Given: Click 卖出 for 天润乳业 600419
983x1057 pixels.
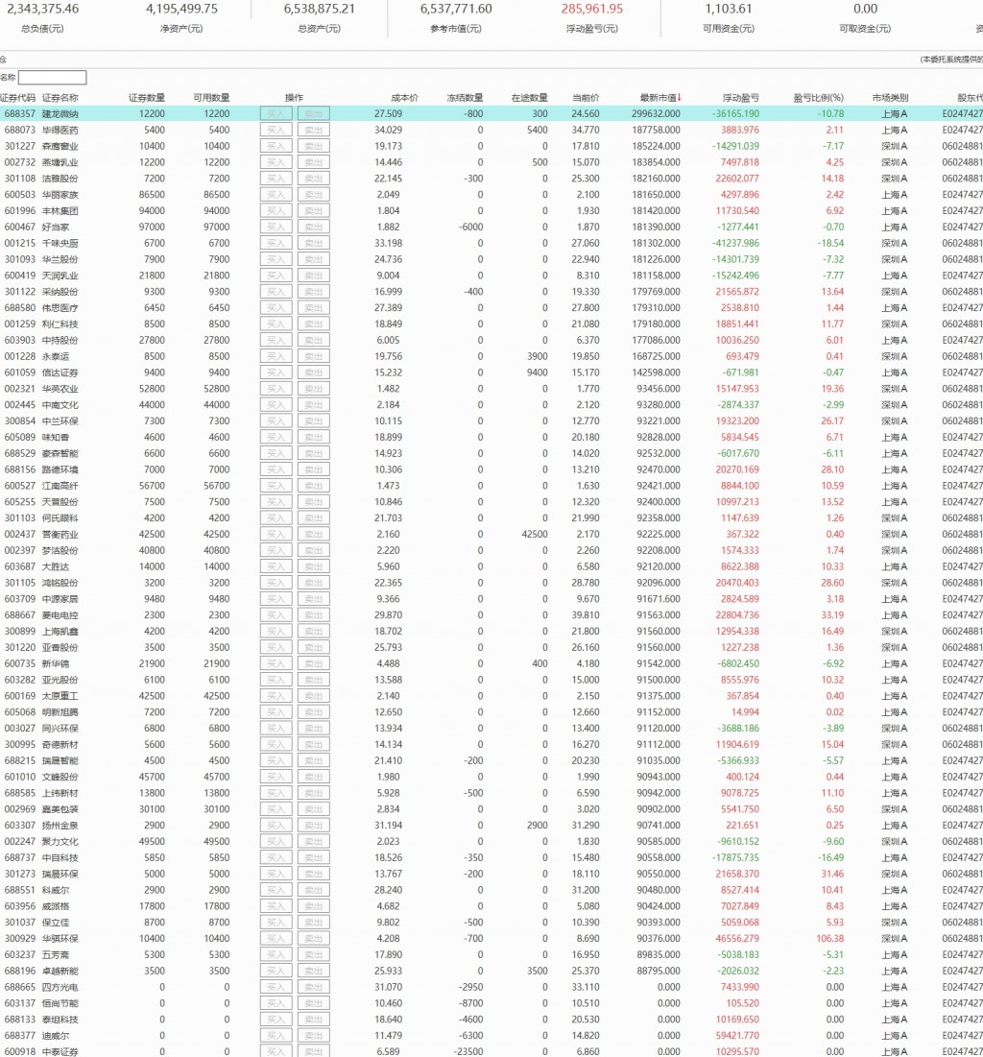Looking at the screenshot, I should pyautogui.click(x=314, y=276).
